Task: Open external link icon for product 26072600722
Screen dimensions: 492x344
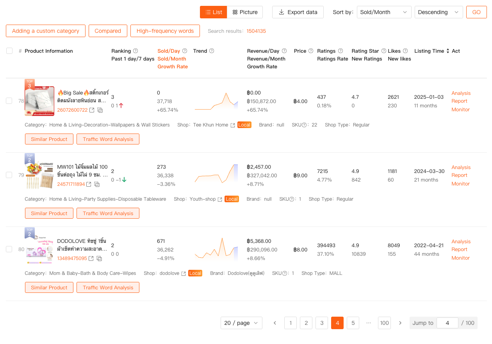Action: coord(92,110)
